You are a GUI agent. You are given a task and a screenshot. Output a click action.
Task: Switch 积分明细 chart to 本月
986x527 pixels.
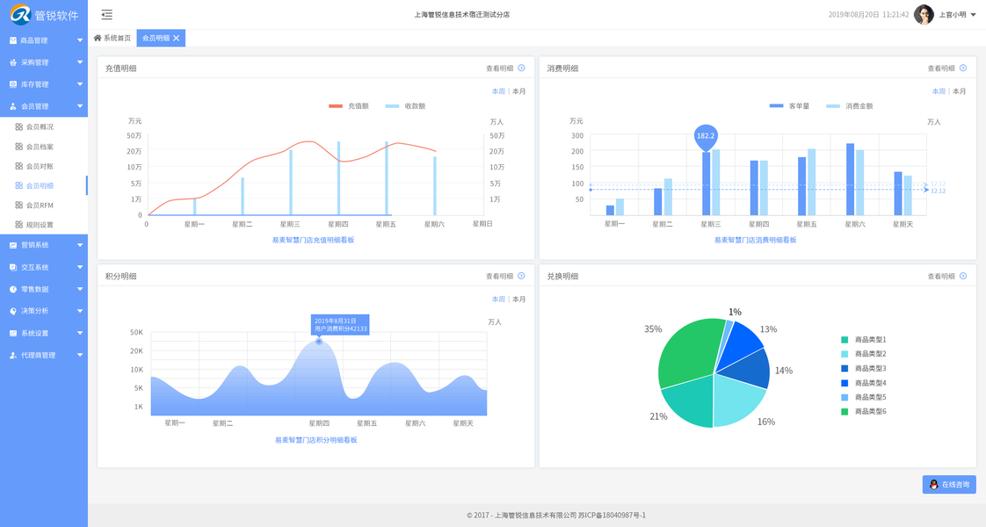point(518,299)
